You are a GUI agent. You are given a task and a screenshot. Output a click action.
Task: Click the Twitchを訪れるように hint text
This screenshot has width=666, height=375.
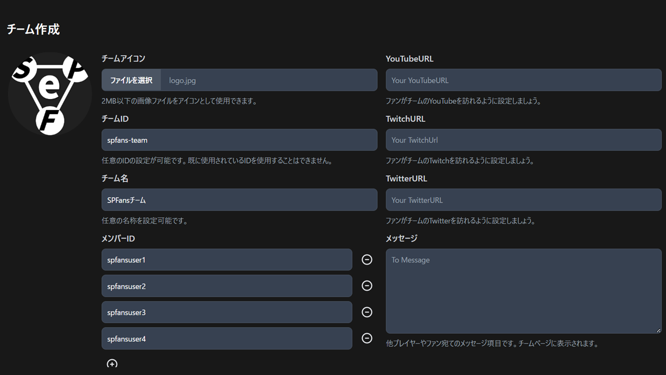click(x=460, y=161)
